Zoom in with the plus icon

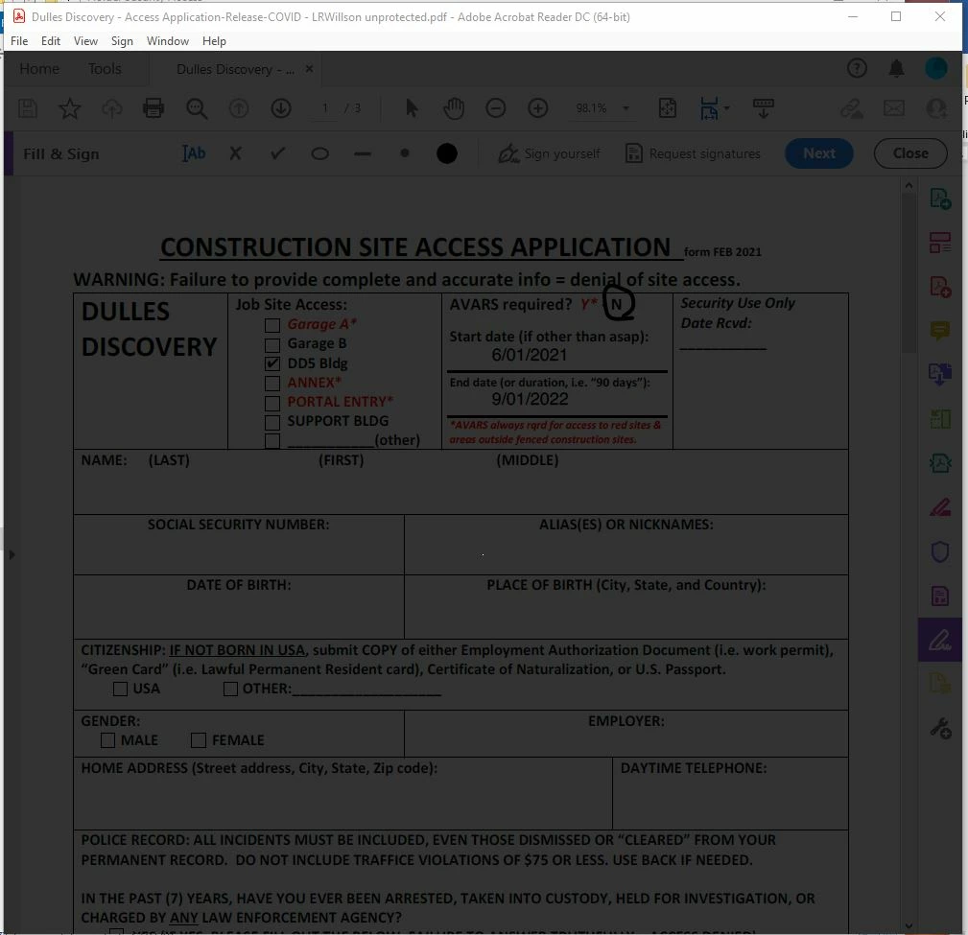[x=537, y=108]
